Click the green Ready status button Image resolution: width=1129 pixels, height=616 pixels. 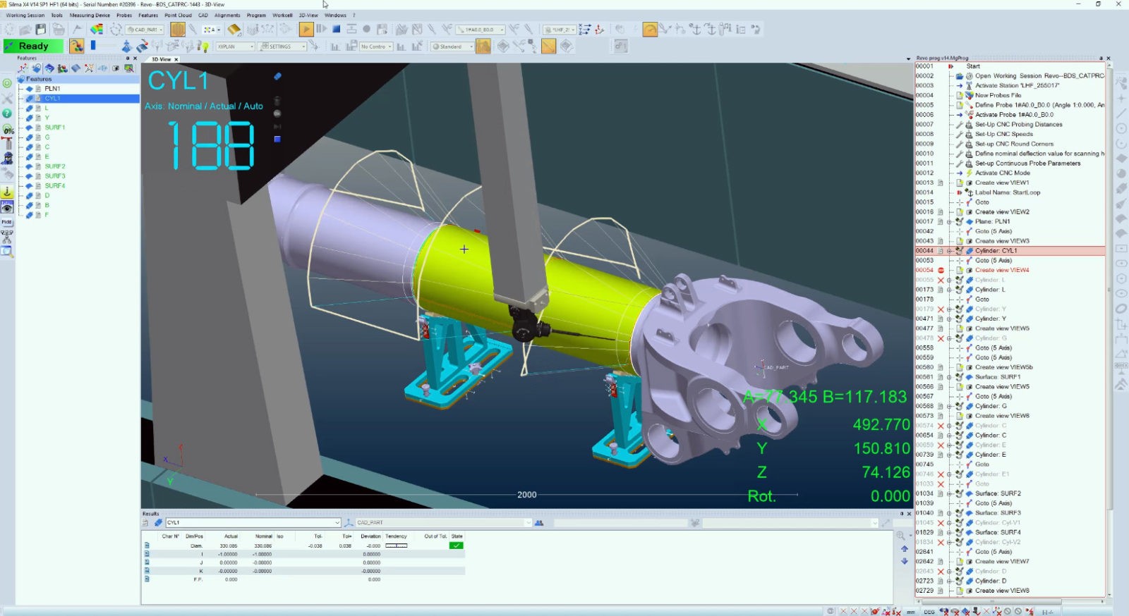33,46
